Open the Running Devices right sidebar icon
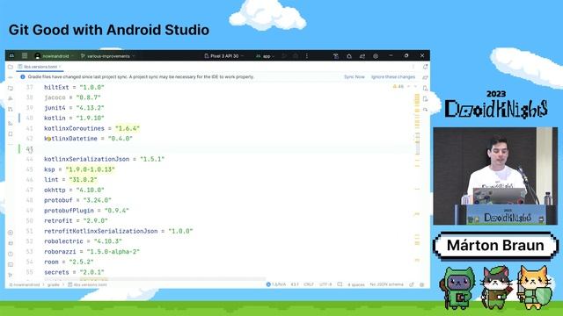The height and width of the screenshot is (316, 563). [426, 109]
